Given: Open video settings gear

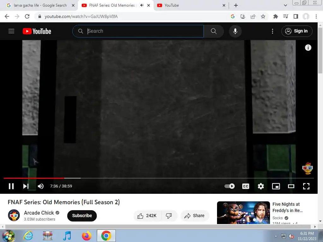Looking at the screenshot, I should (261, 186).
